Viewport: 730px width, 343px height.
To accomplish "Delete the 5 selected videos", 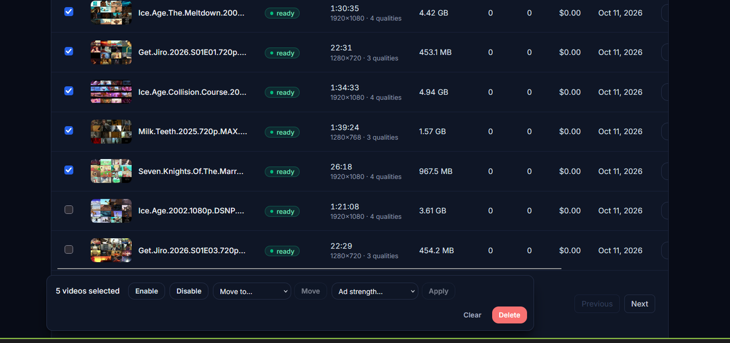I will (x=509, y=315).
